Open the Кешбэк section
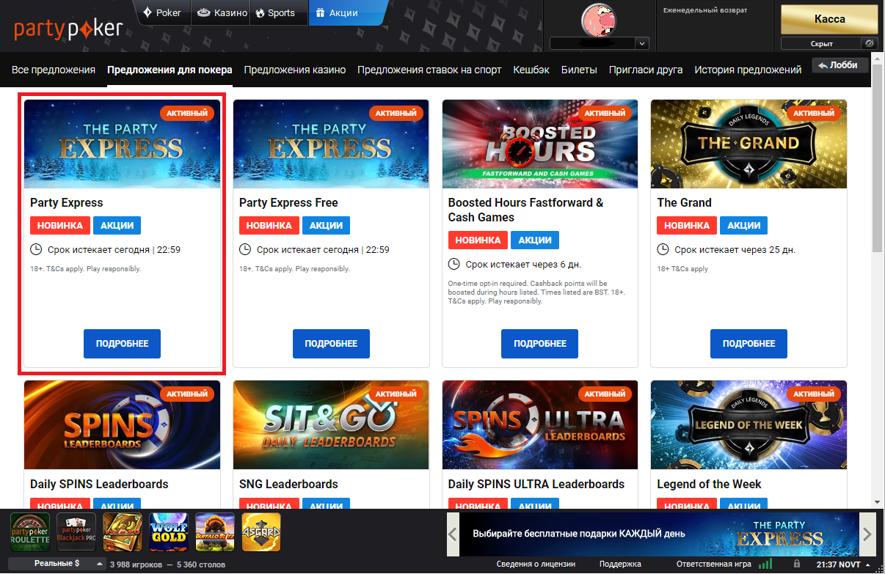 click(531, 70)
